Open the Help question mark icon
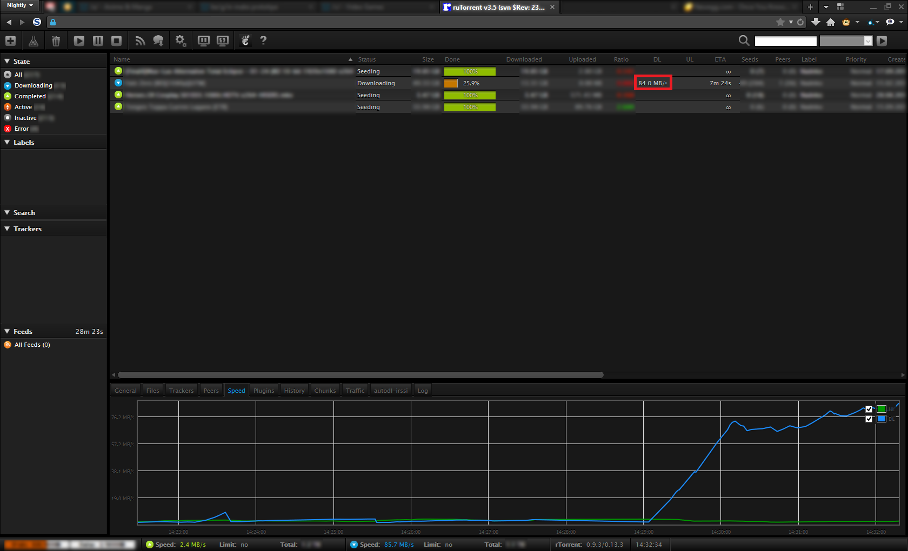Image resolution: width=908 pixels, height=551 pixels. pos(263,41)
